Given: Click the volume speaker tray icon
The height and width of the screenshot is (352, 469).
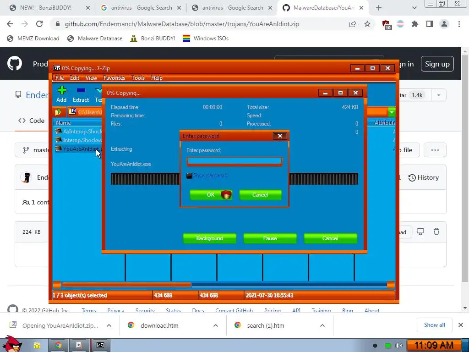Looking at the screenshot, I should click(x=398, y=346).
